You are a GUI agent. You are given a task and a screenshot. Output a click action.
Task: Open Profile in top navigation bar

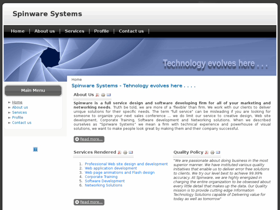(101, 31)
